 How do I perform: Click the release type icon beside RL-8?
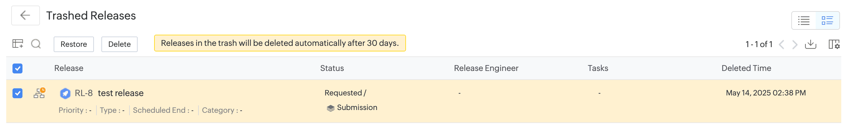pos(65,94)
